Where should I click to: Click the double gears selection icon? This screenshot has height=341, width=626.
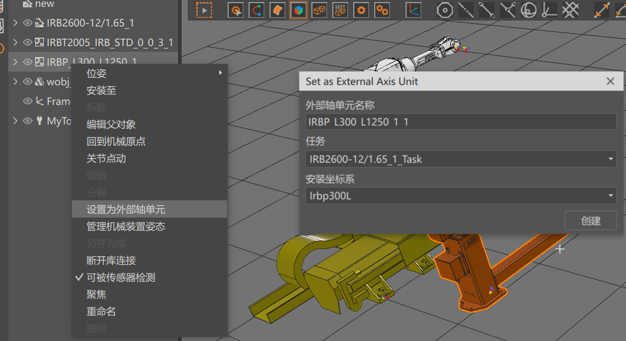(x=382, y=10)
